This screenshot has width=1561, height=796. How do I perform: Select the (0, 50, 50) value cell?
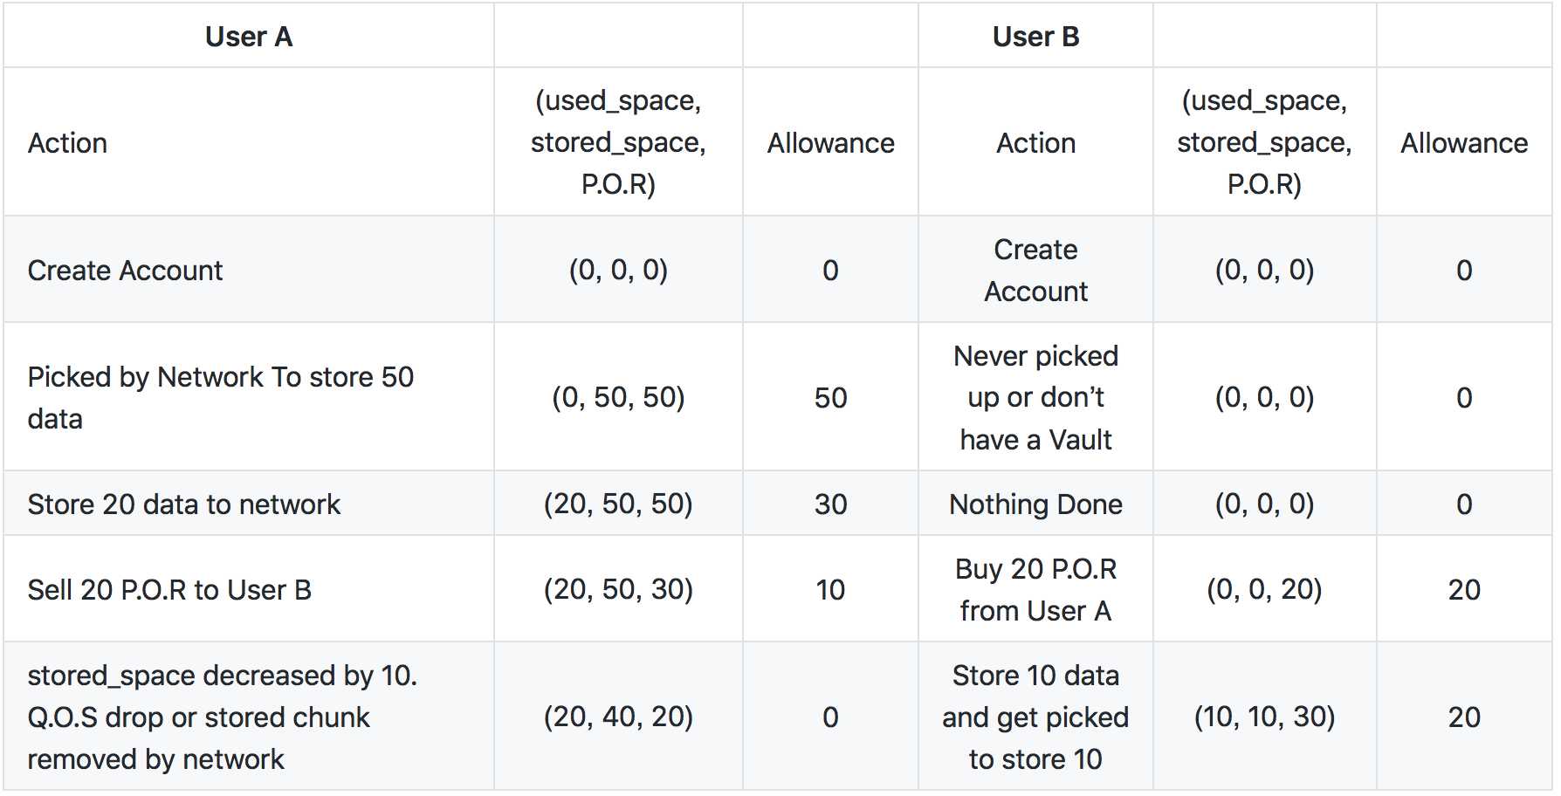618,397
